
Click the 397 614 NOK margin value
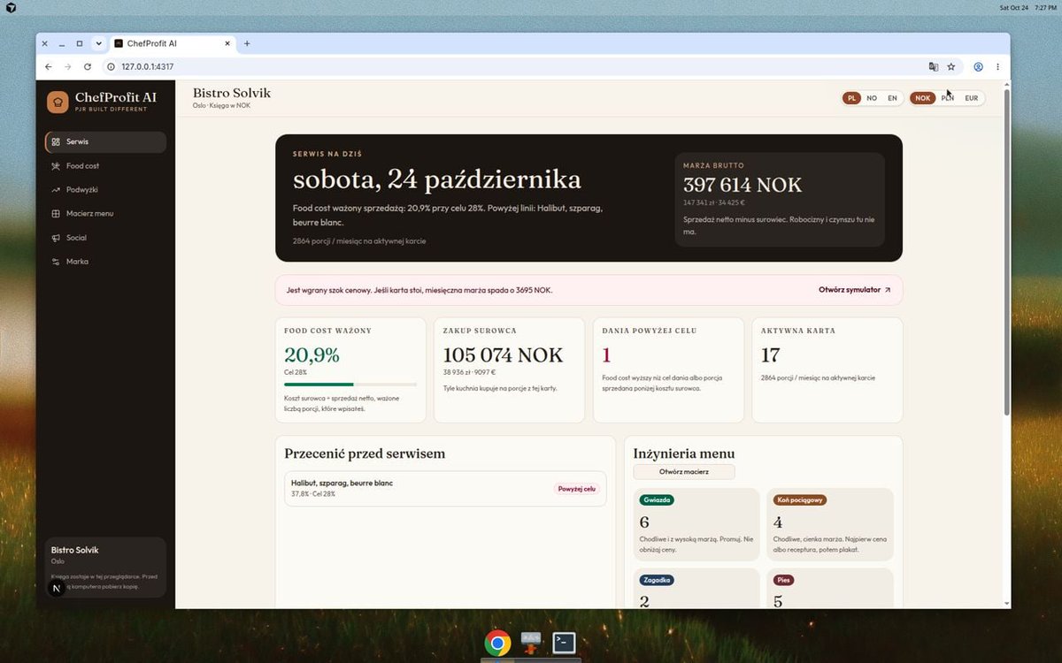(743, 185)
